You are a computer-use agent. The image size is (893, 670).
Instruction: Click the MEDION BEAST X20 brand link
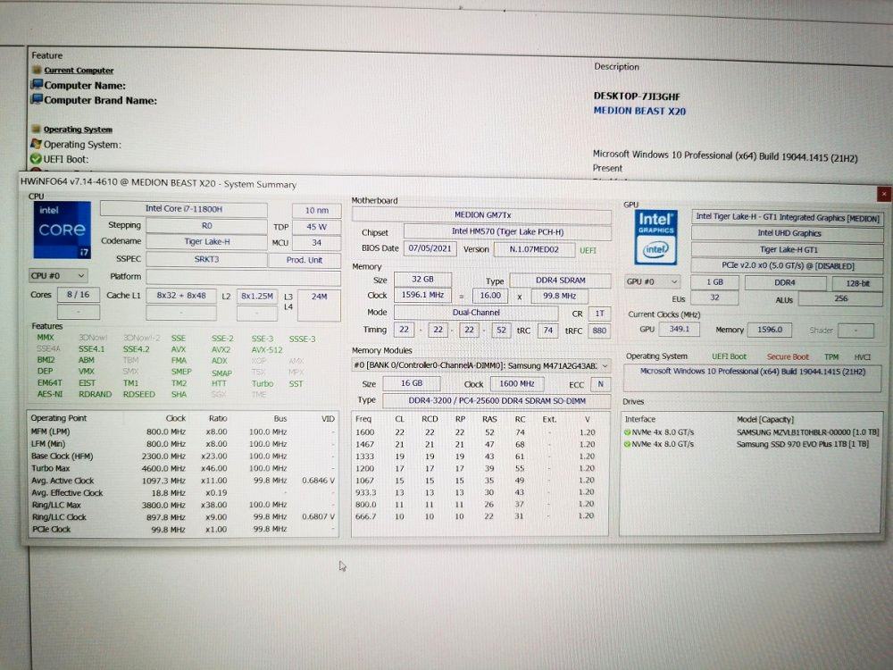point(639,111)
